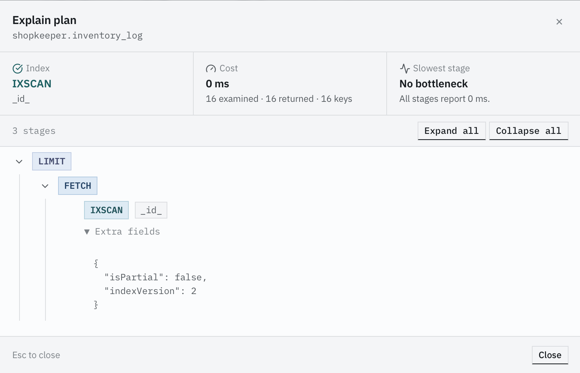Click the 'Esc to close' hint

tap(36, 355)
